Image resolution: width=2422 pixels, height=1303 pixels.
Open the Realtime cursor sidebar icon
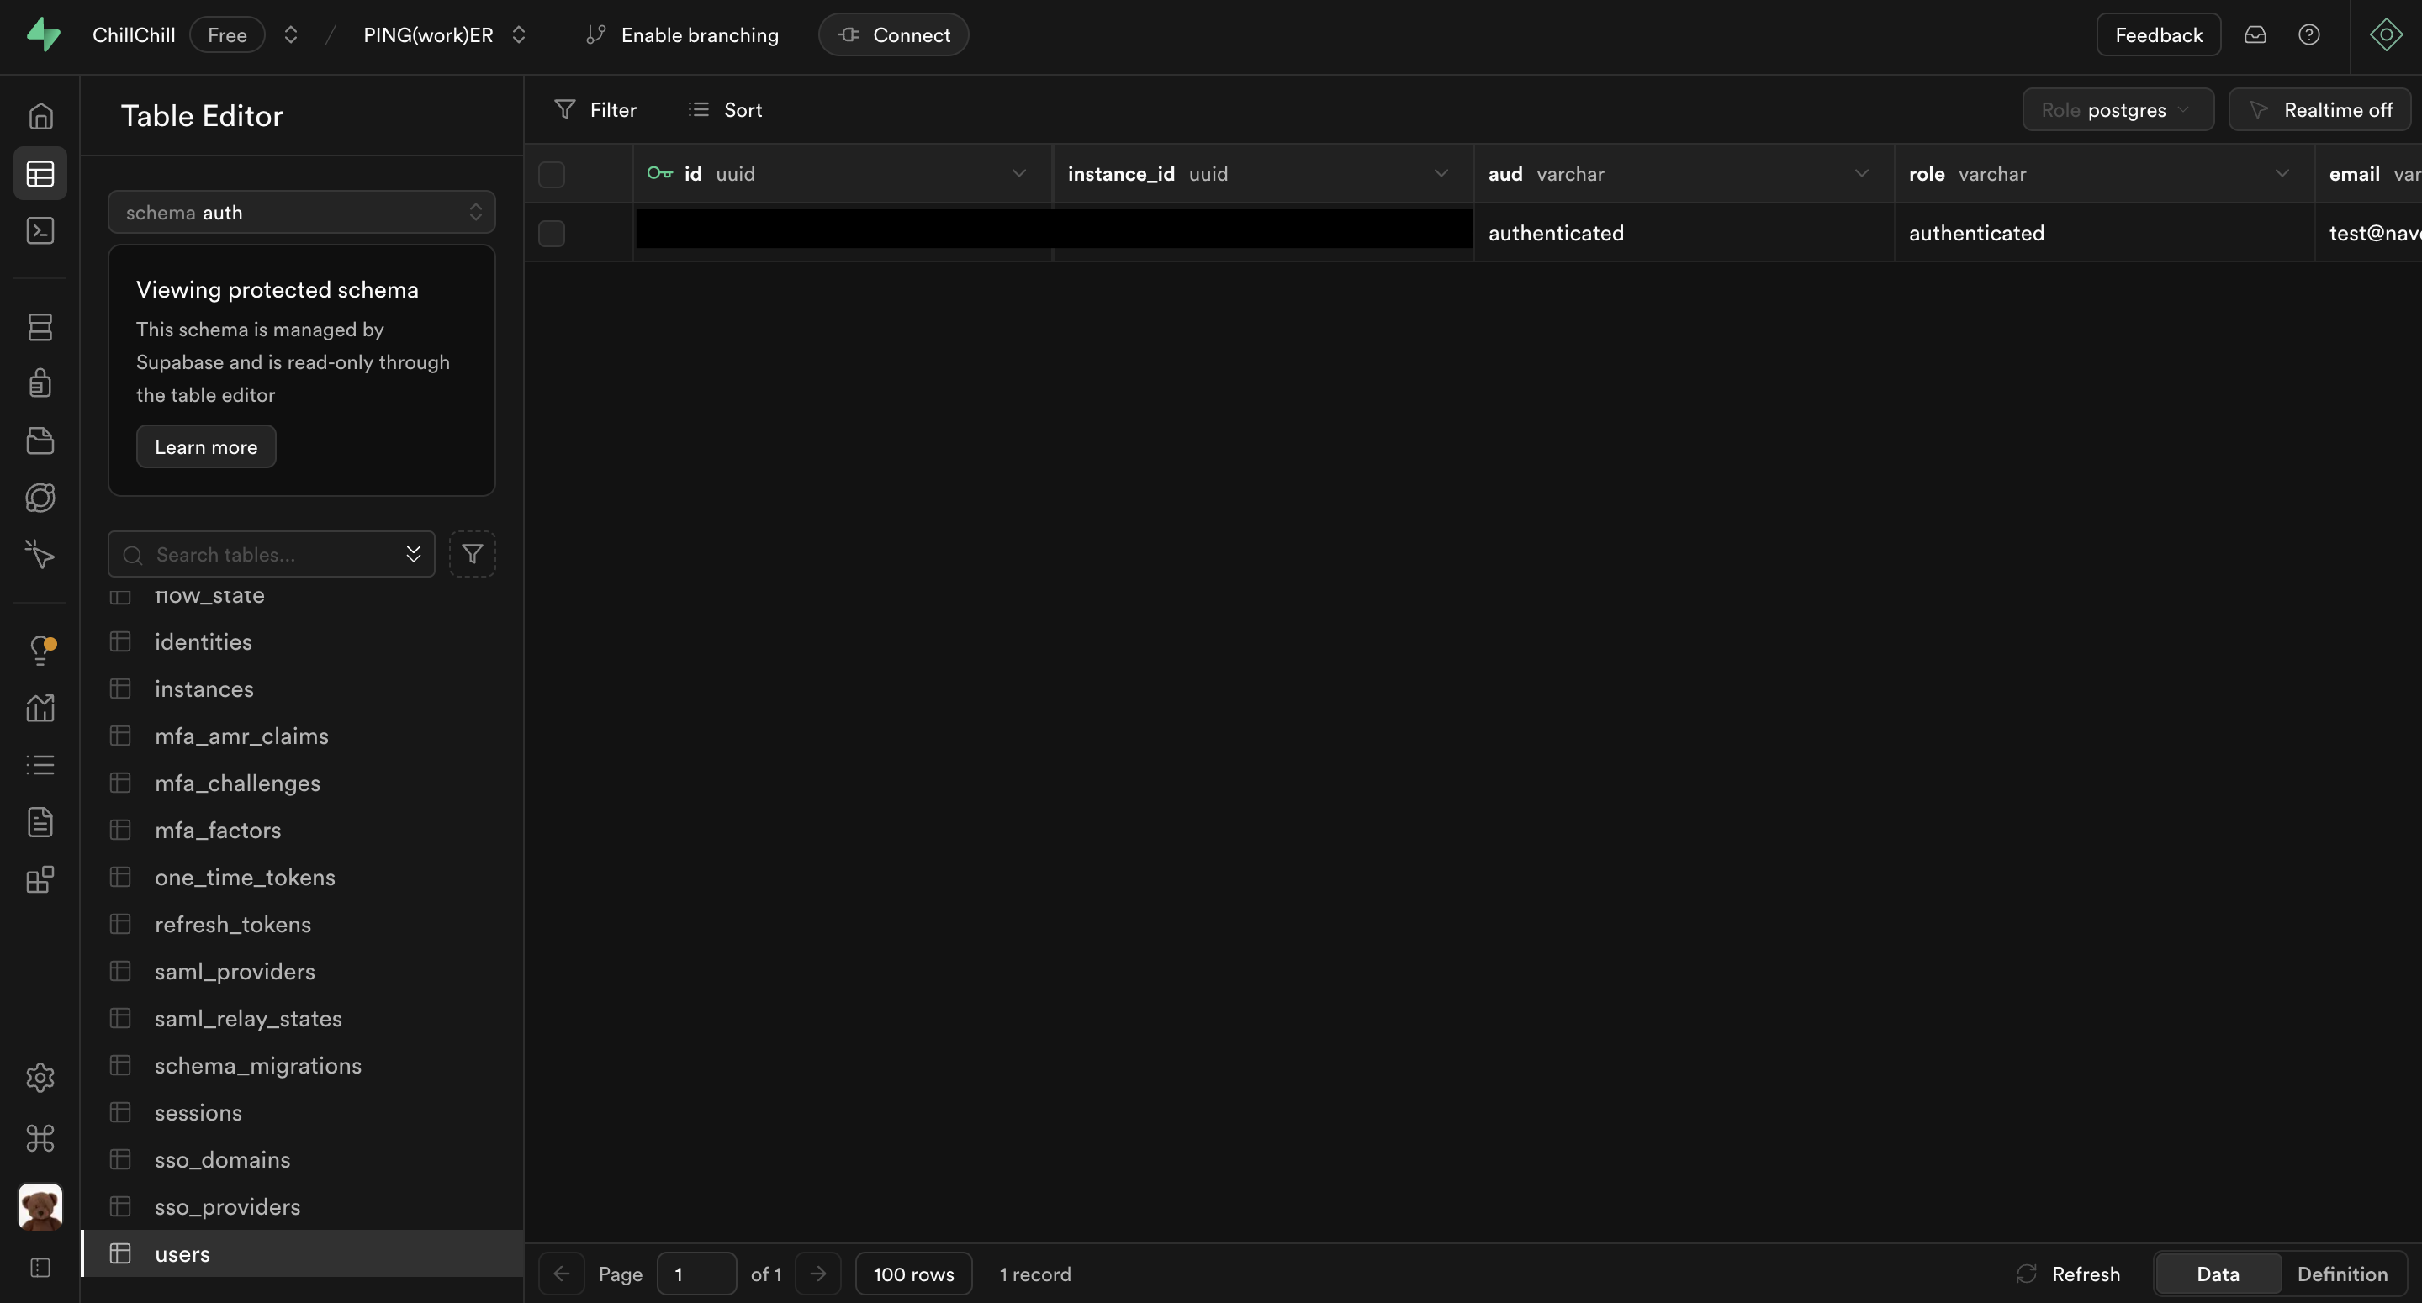[x=40, y=555]
